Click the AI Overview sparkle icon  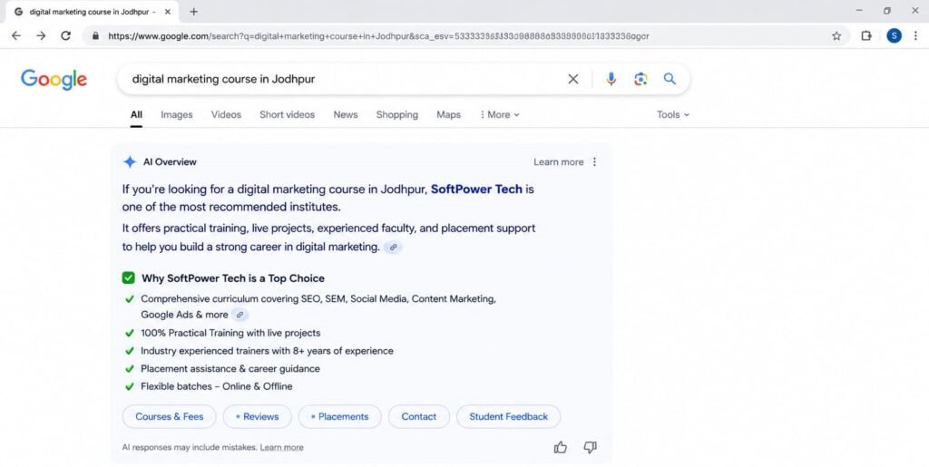coord(130,162)
